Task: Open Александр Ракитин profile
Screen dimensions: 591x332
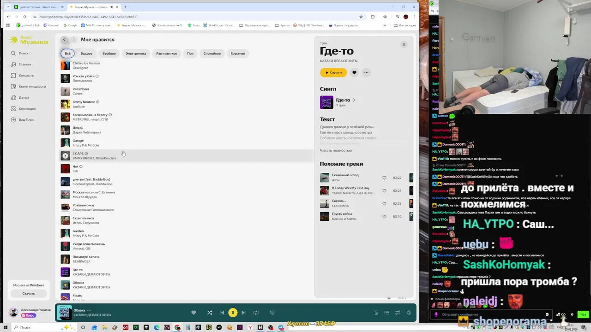Action: coord(36,310)
